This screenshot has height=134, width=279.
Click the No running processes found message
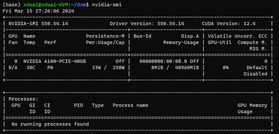50,124
